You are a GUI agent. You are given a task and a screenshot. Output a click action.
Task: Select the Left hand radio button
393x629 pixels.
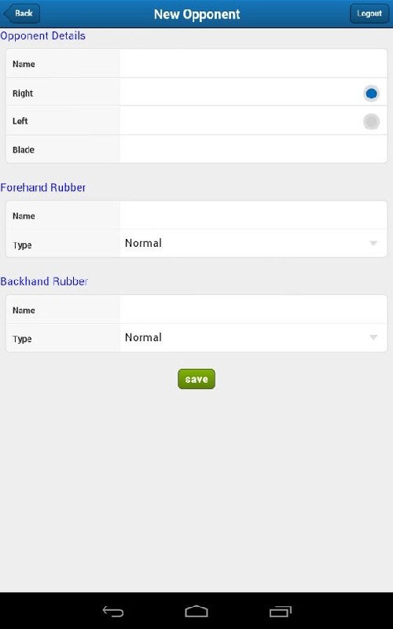(x=371, y=121)
